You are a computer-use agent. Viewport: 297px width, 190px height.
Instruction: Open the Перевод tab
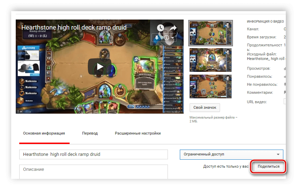coord(90,134)
